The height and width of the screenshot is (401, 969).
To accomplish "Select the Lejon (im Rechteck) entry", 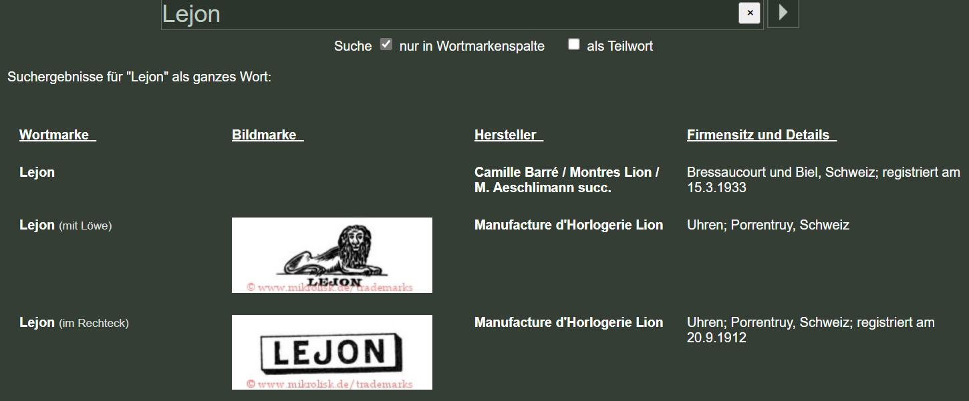I will coord(74,322).
